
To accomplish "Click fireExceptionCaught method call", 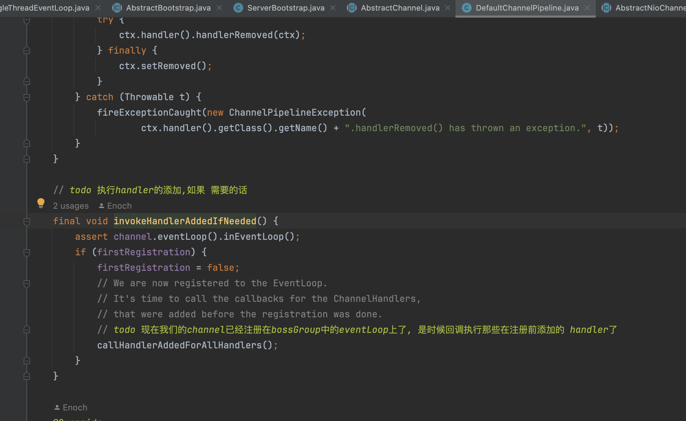I will (x=149, y=112).
